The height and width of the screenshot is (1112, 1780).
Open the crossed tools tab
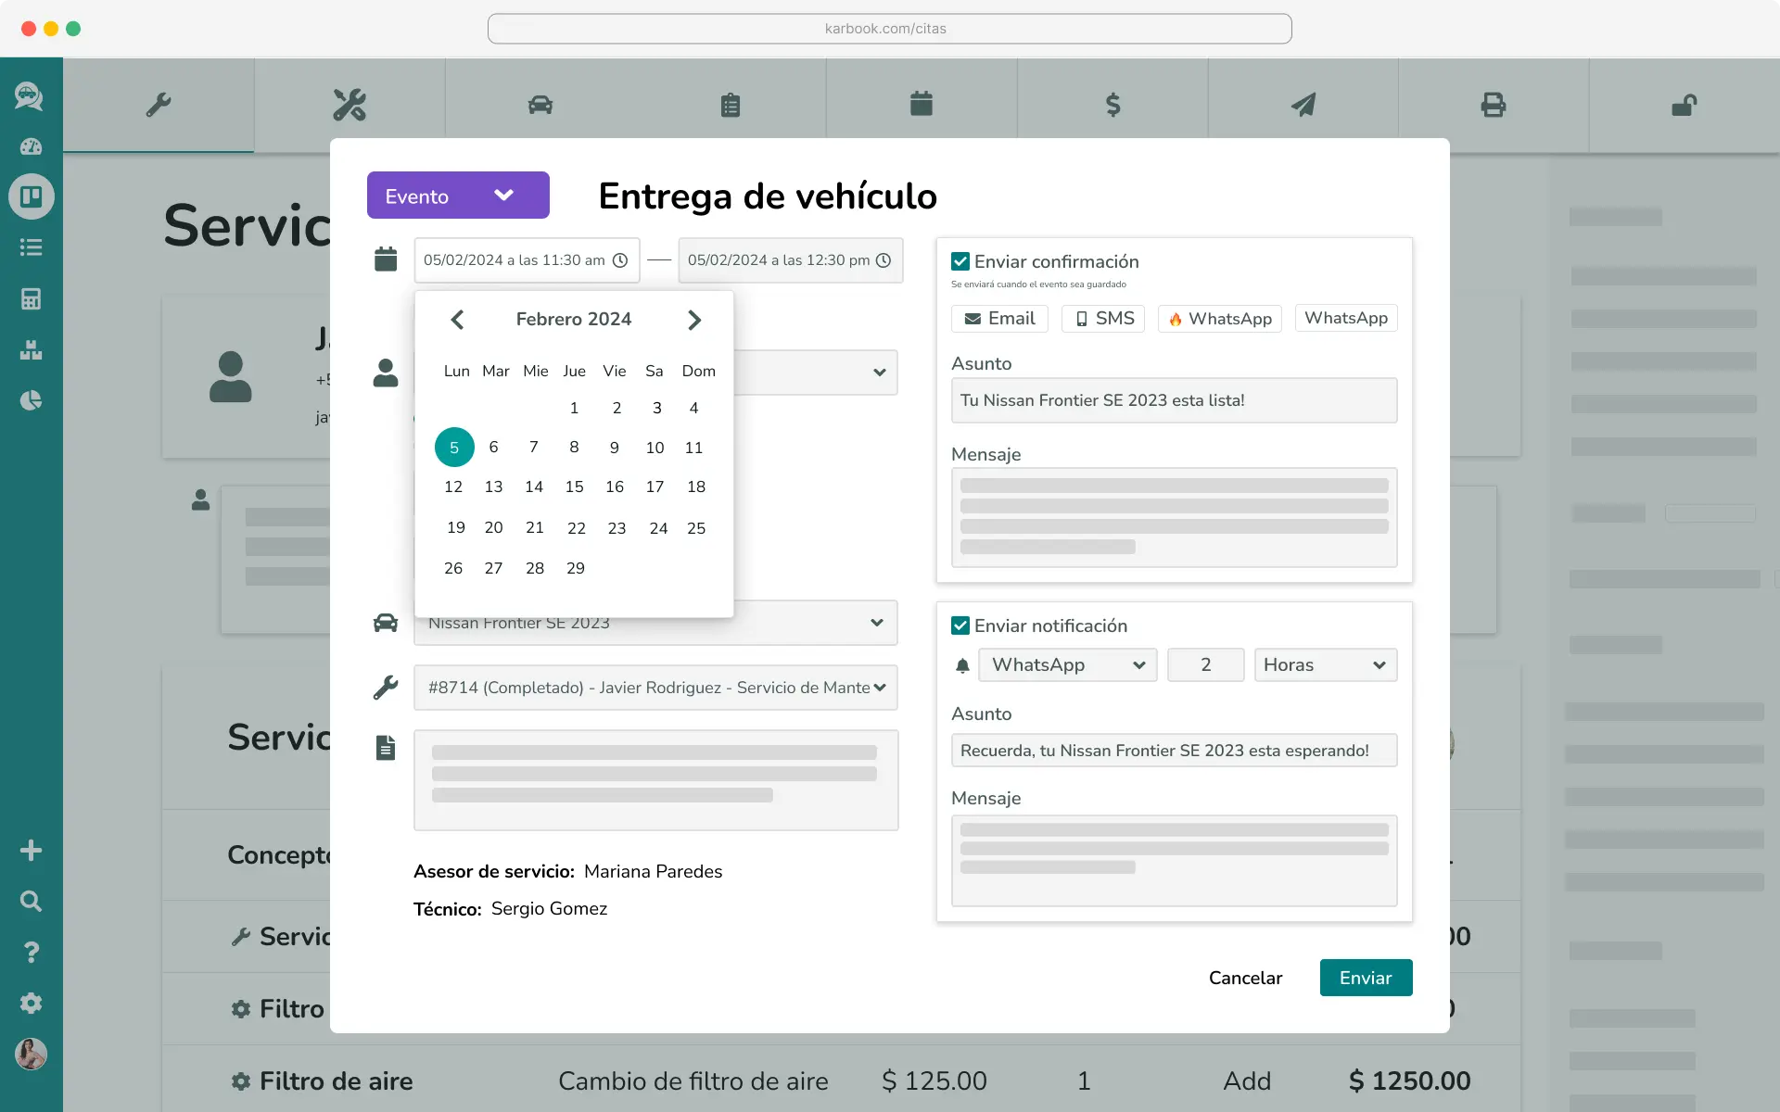point(350,105)
